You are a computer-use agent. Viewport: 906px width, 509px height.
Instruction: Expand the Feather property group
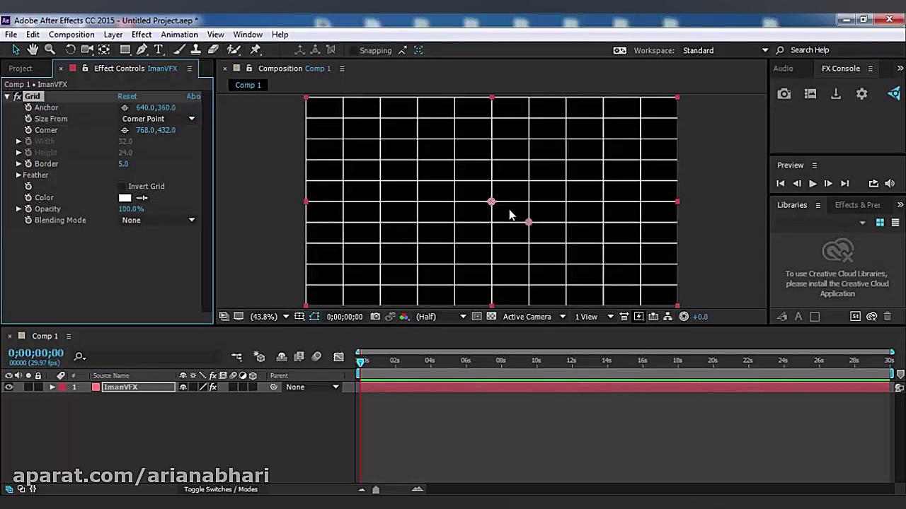pos(18,175)
